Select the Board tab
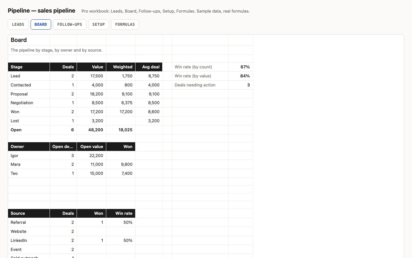The image size is (412, 258). [41, 25]
